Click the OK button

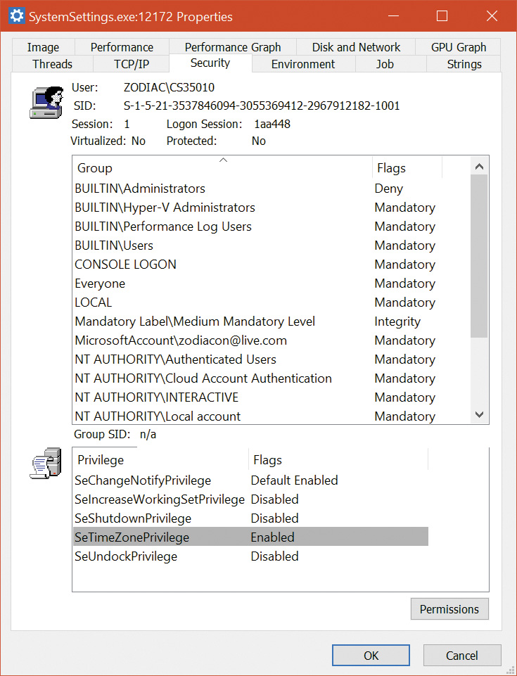point(371,656)
